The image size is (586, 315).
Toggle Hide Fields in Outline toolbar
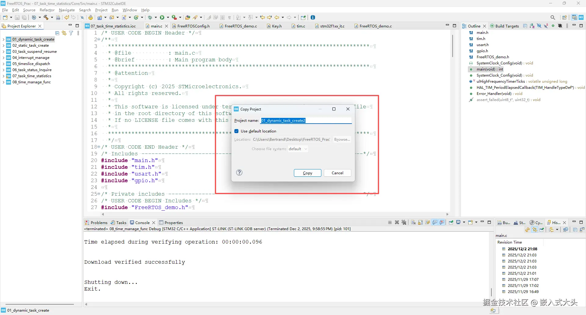click(539, 26)
